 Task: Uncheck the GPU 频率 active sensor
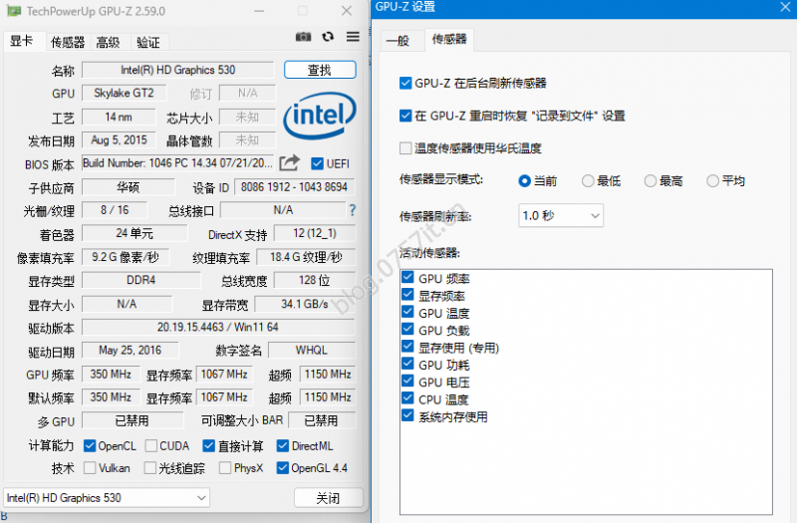(x=407, y=277)
